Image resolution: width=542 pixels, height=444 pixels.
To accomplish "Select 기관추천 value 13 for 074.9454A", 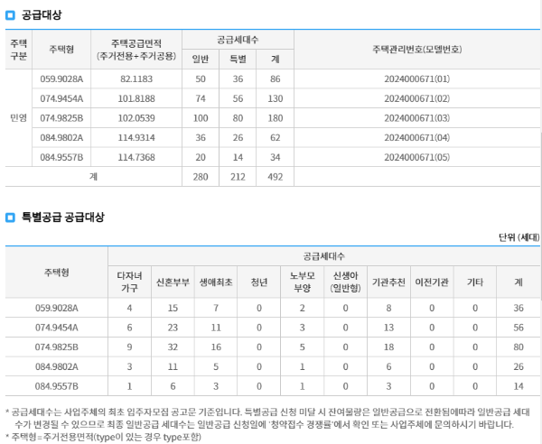I will point(388,328).
